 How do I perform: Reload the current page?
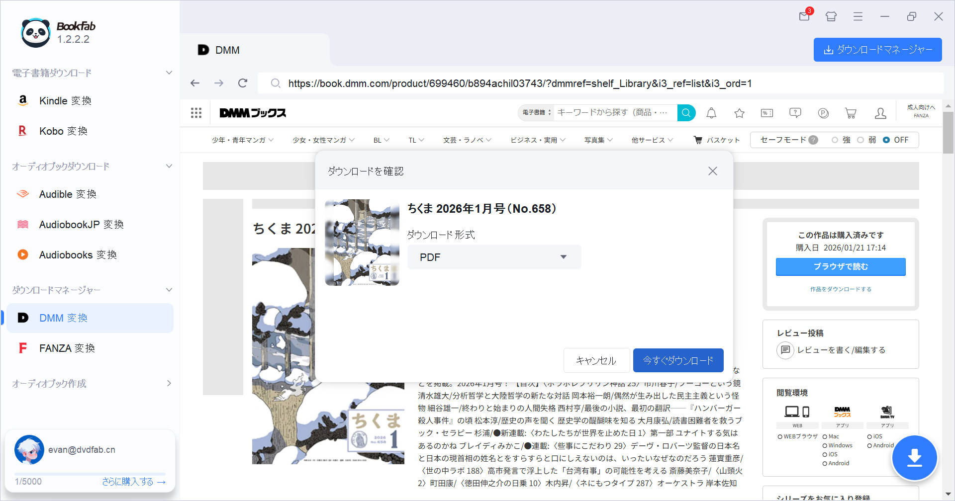click(242, 83)
